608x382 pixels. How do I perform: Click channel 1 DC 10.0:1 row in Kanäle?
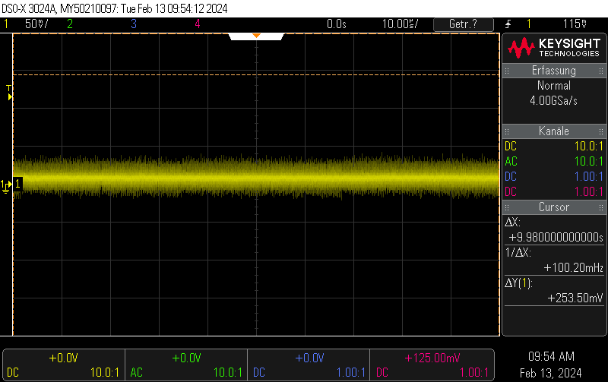tap(554, 147)
